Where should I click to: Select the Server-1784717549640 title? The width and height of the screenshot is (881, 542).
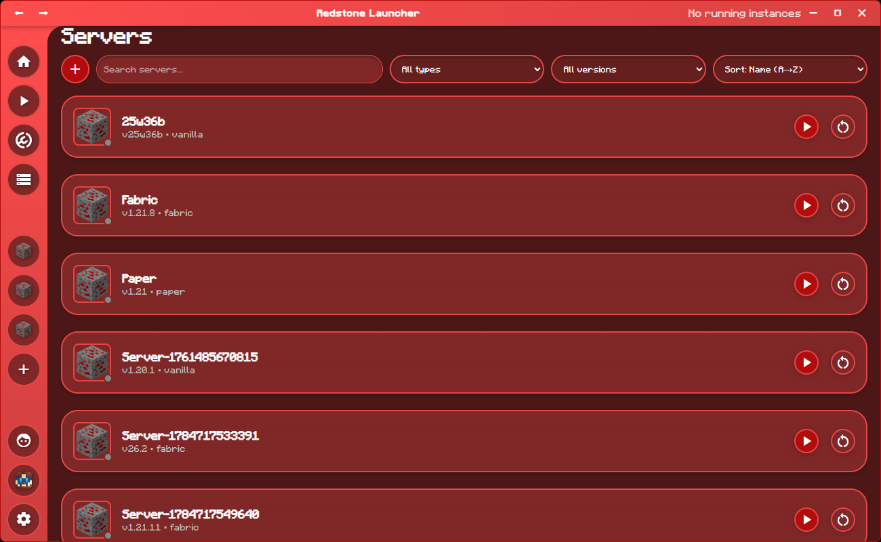190,514
